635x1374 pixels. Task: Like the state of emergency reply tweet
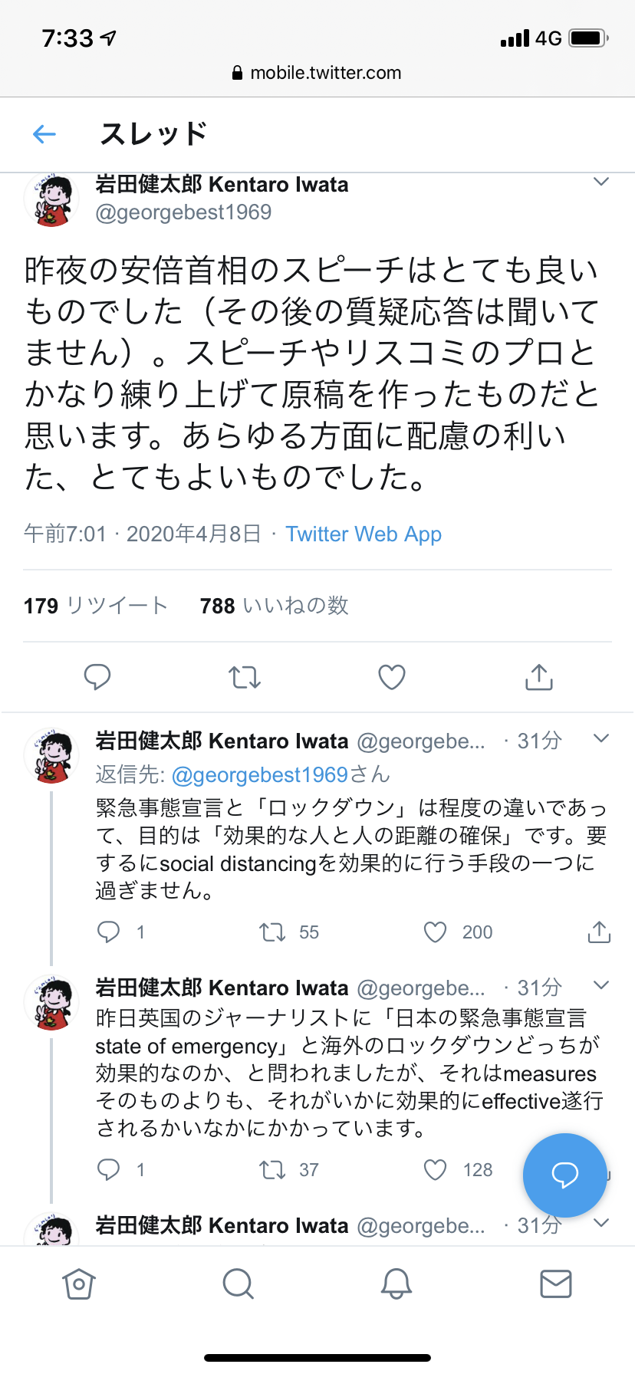pos(436,1170)
